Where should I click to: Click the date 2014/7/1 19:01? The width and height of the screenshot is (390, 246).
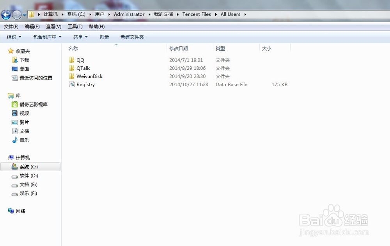pos(186,60)
